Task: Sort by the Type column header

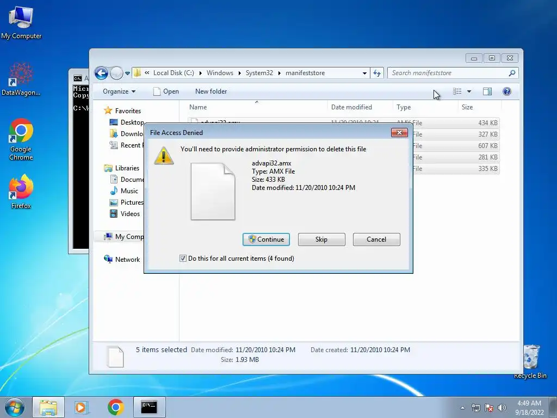Action: [x=425, y=107]
